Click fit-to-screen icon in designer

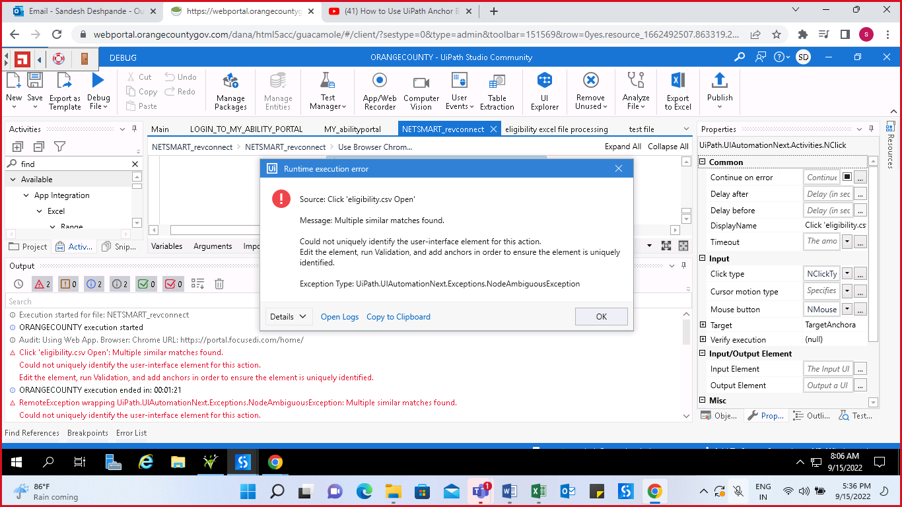(666, 246)
